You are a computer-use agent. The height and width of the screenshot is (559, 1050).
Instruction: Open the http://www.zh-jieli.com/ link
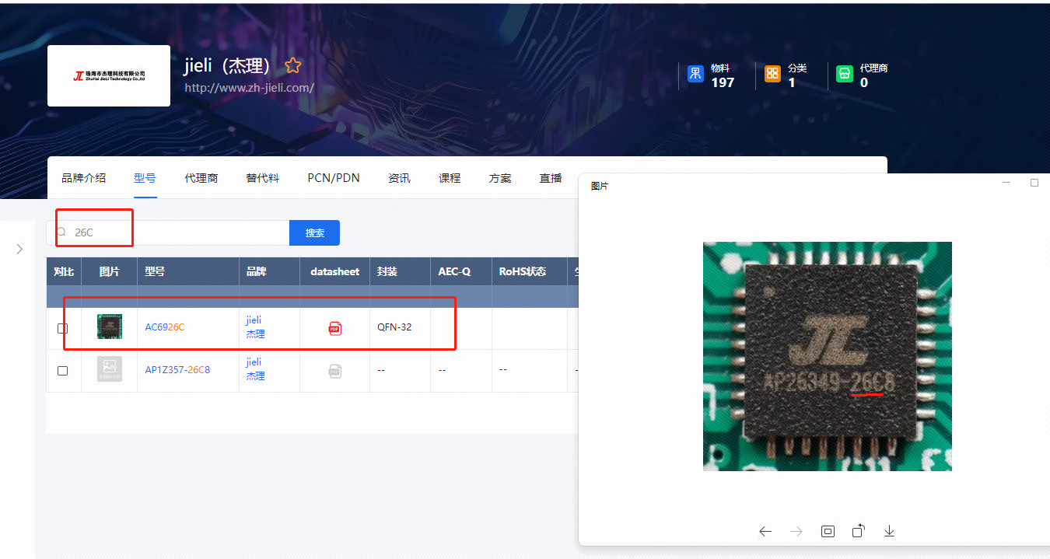[249, 88]
